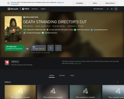The height and width of the screenshot is (99, 124).
Task: Click the Gallery section heading
Action: [8, 82]
